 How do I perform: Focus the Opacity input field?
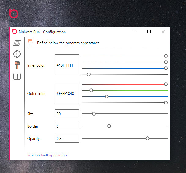tap(67, 138)
